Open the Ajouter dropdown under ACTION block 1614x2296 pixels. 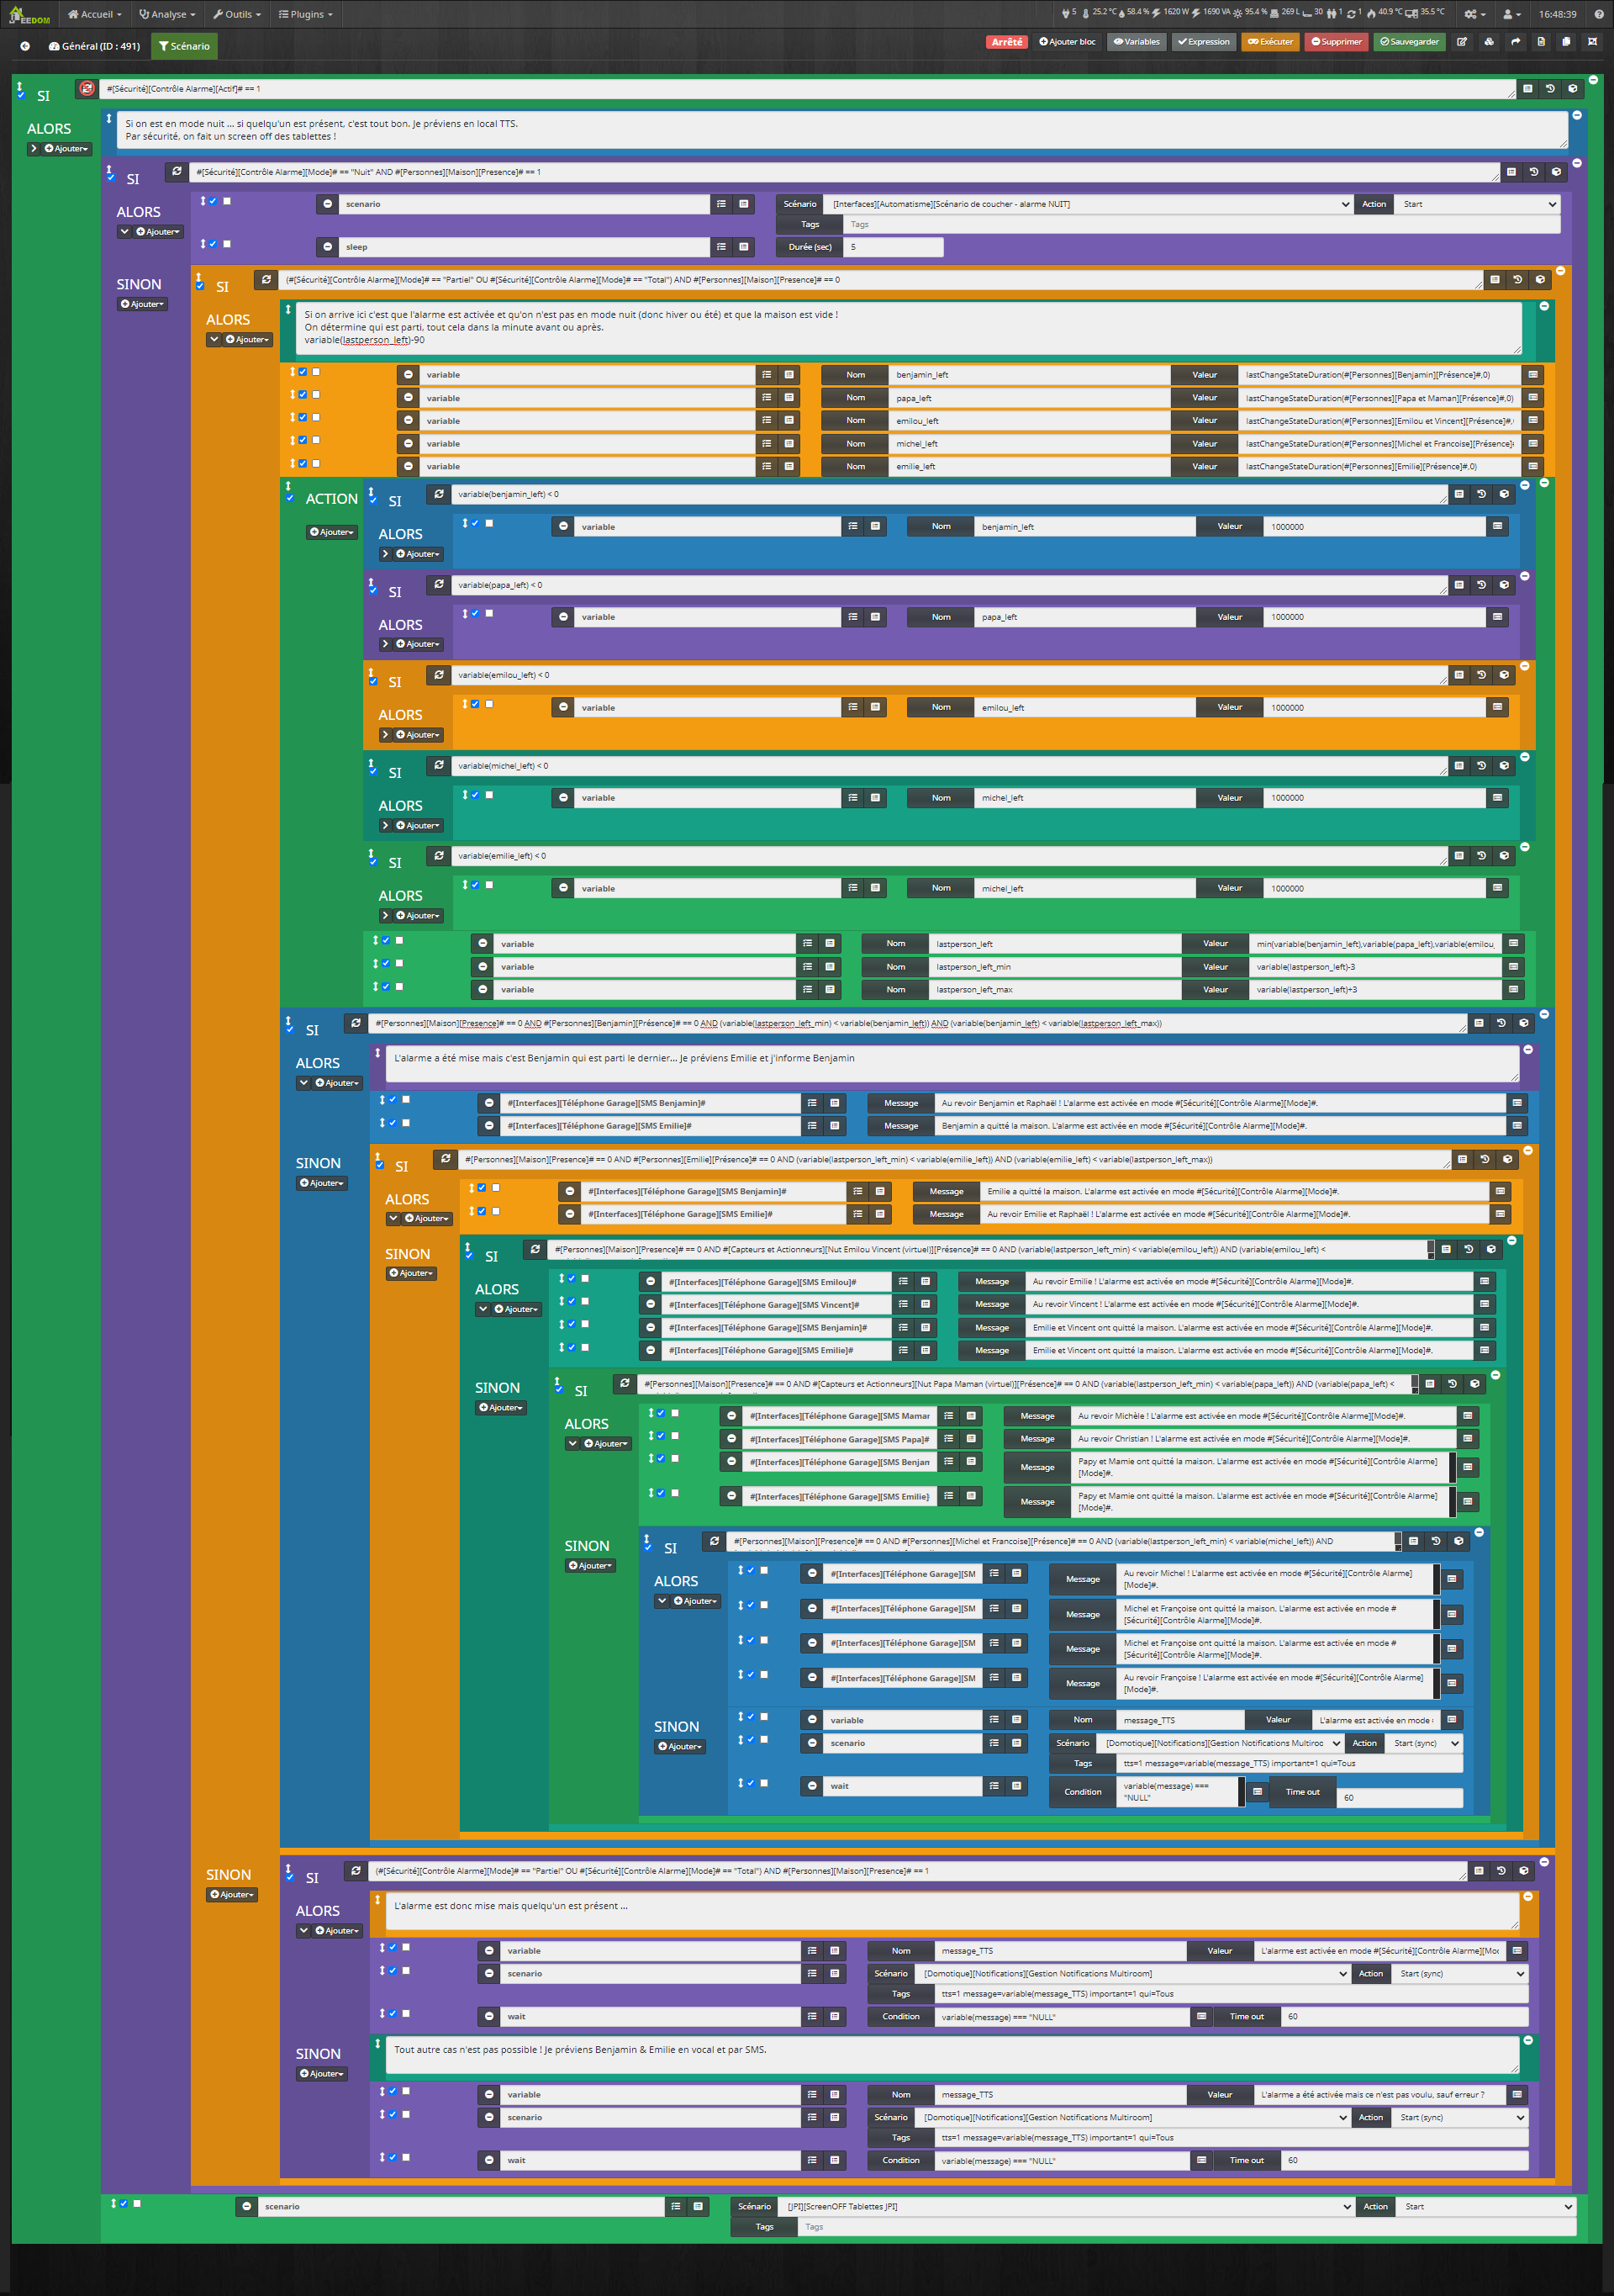point(332,532)
